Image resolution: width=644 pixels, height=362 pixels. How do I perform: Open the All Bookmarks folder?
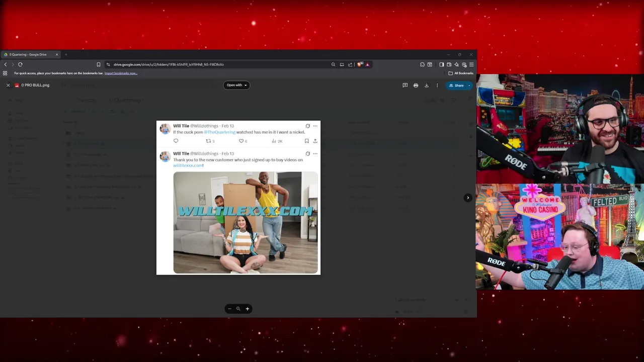pyautogui.click(x=461, y=73)
